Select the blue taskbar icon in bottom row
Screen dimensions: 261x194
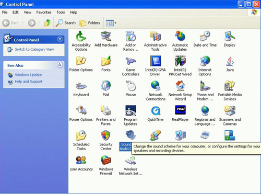pos(230,135)
